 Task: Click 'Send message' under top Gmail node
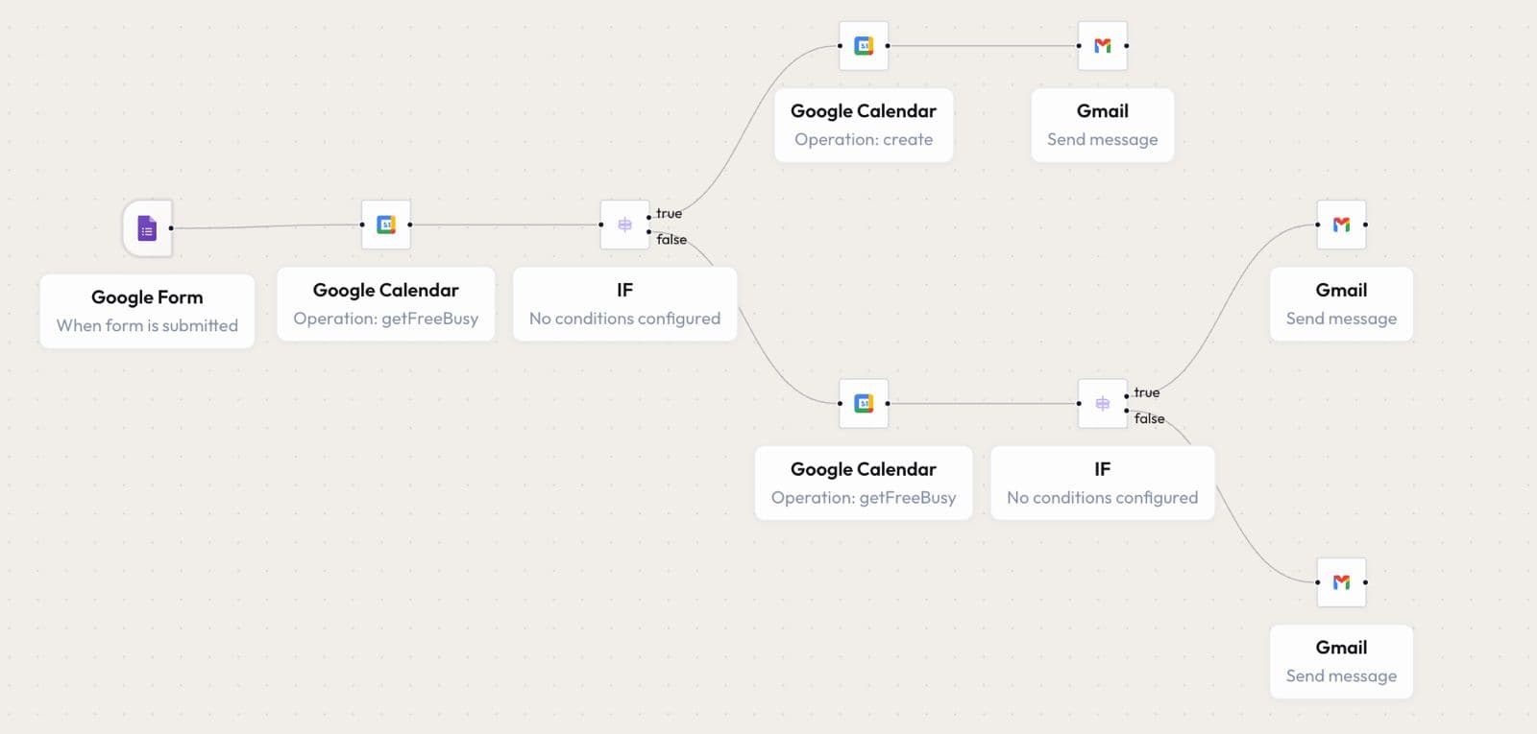pos(1103,139)
